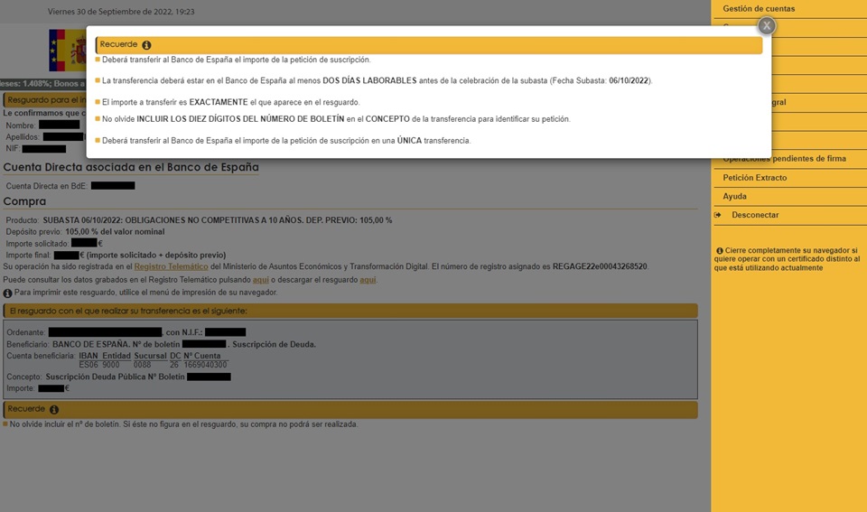Viewport: 867px width, 512px height.
Task: Click the info icon beside the bottom Recuerde heading
Action: 53,409
